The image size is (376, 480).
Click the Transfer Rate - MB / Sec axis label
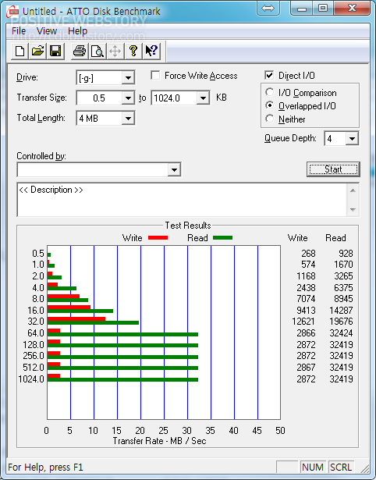[x=159, y=441]
